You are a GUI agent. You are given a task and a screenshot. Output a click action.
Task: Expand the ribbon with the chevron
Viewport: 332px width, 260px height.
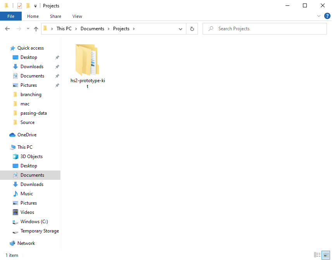pyautogui.click(x=318, y=16)
